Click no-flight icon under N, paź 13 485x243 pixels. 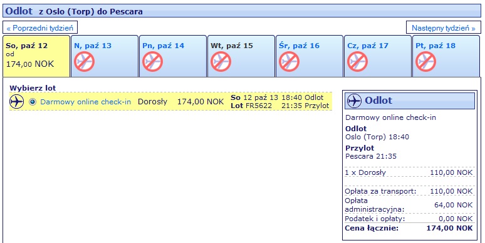[84, 61]
